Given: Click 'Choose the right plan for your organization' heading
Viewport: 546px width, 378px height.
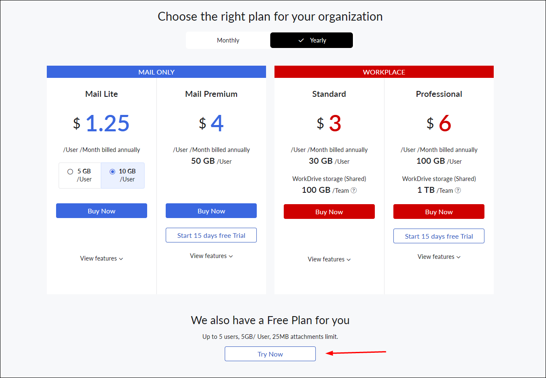Looking at the screenshot, I should coord(270,16).
